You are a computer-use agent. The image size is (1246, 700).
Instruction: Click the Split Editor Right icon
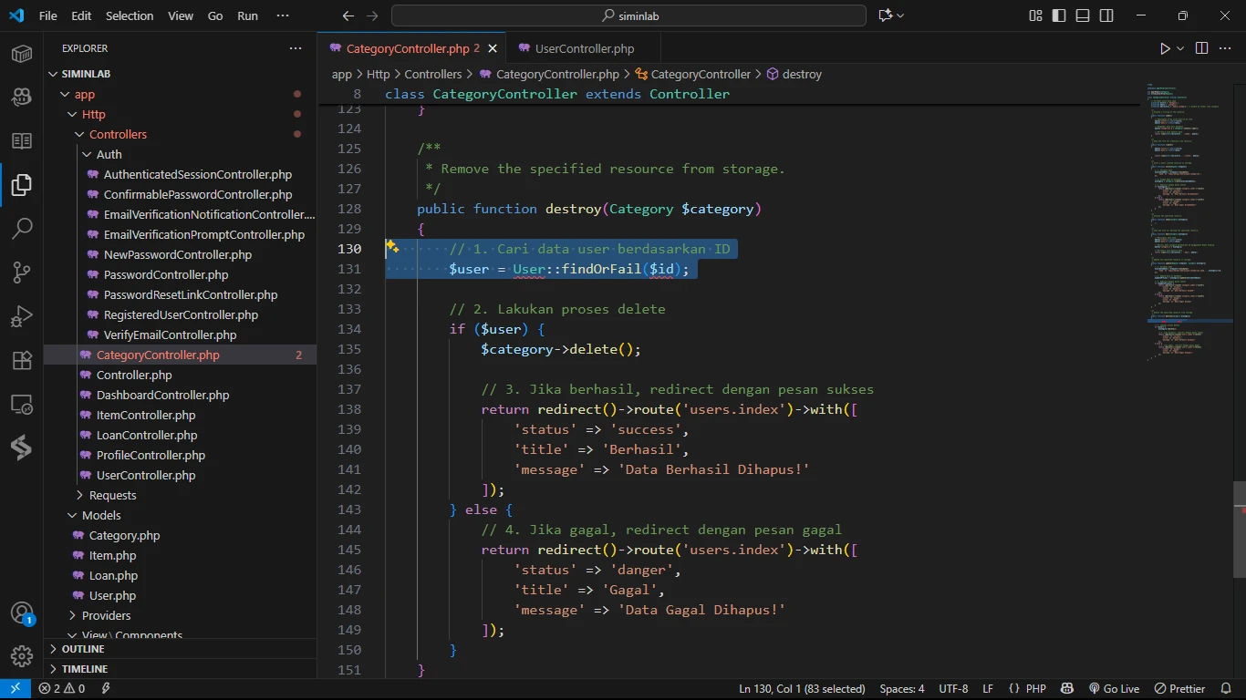coord(1201,48)
